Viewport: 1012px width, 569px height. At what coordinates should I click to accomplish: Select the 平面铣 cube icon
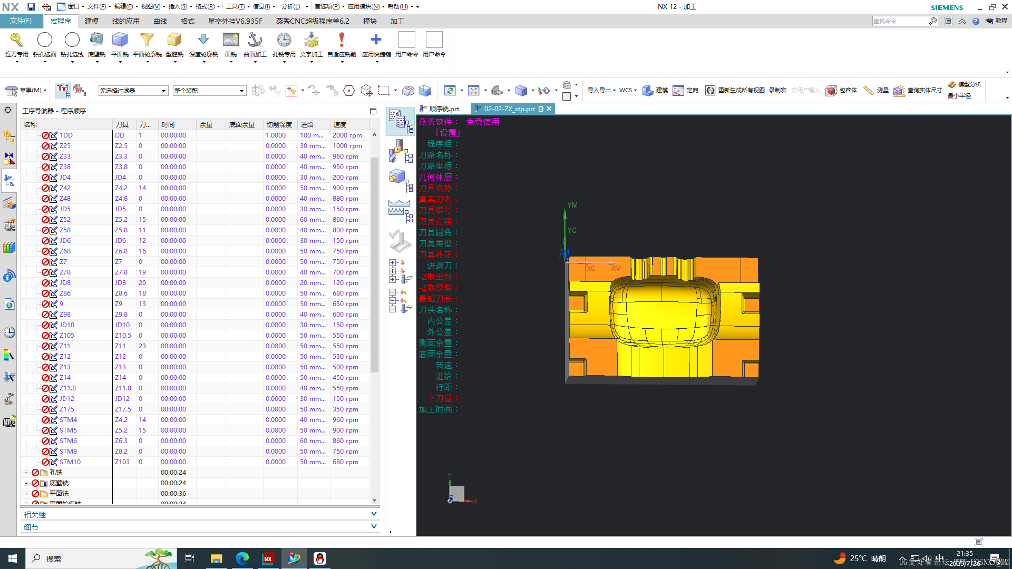[x=120, y=40]
